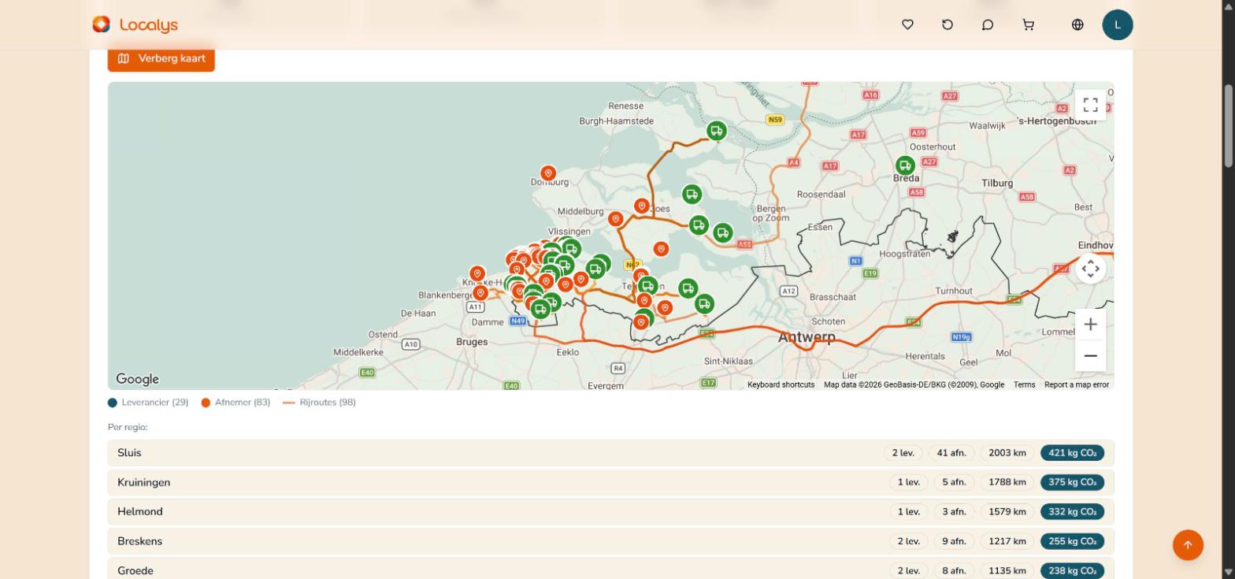Viewport: 1235px width, 579px height.
Task: Zoom in on the map
Action: [x=1091, y=325]
